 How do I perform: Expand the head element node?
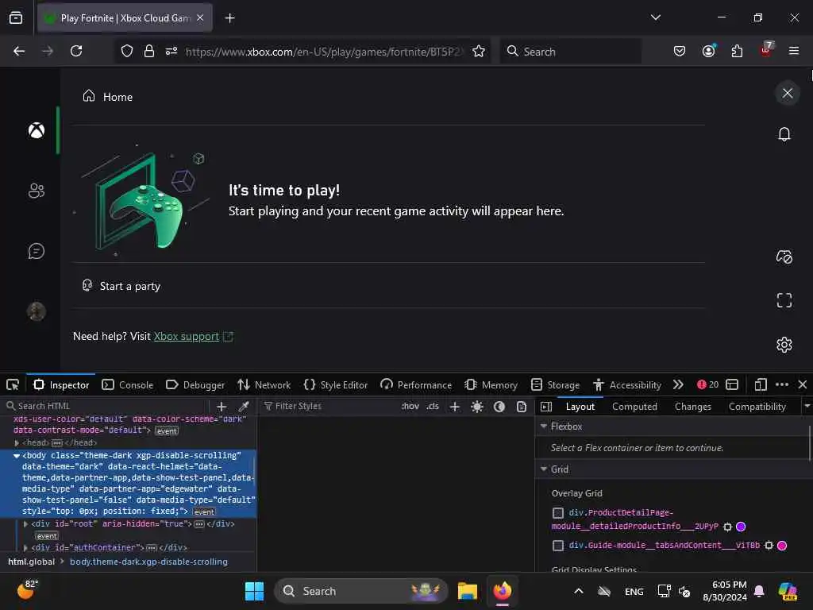tap(17, 443)
